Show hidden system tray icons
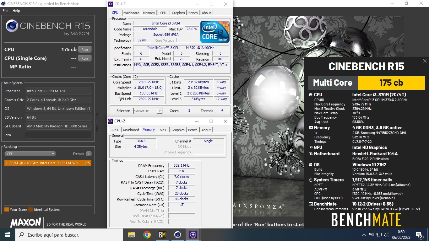Screen dimensions: 429x241 364,235
